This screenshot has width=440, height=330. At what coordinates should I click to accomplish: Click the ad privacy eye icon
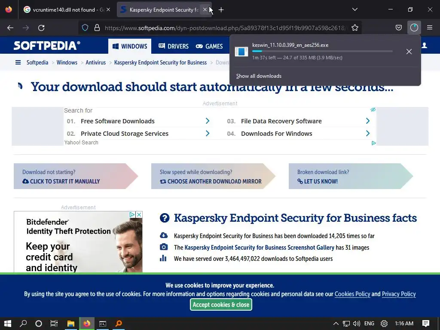click(x=373, y=110)
